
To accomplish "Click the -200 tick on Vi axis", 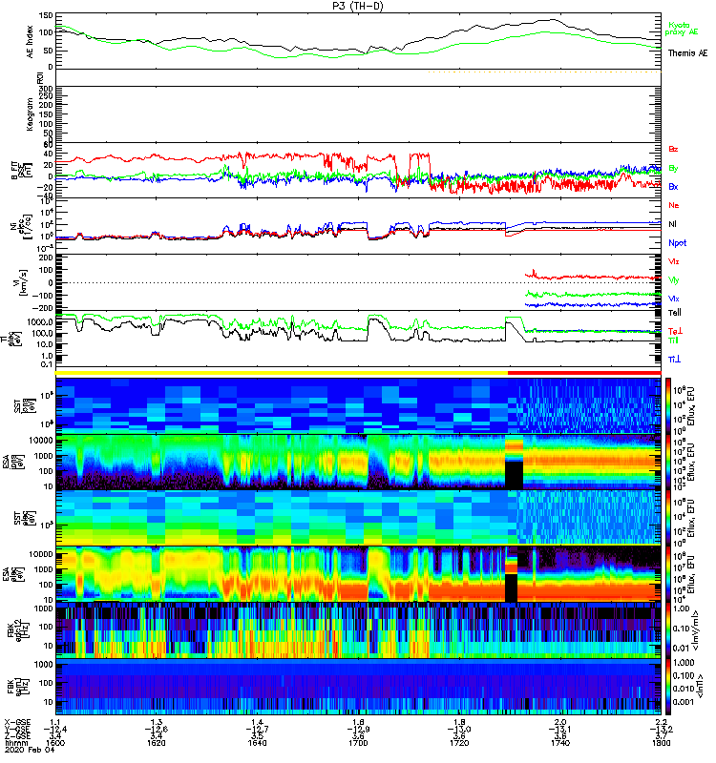I will coord(43,308).
